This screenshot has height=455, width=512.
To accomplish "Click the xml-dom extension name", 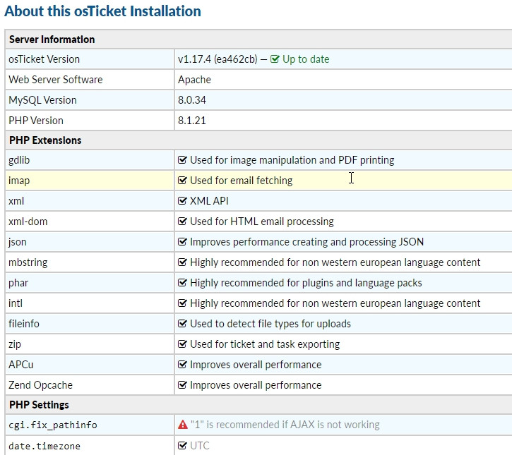I will (28, 222).
